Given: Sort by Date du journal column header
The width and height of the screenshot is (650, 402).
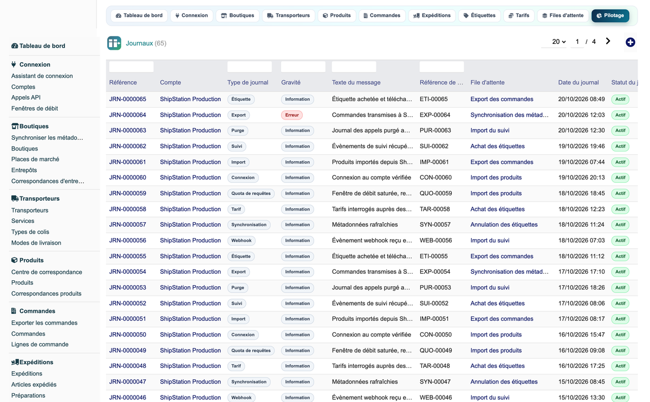Looking at the screenshot, I should pyautogui.click(x=578, y=83).
